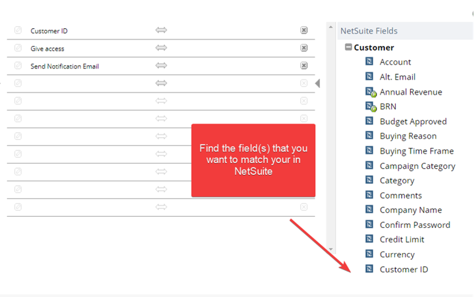Click scrollbar up arrow of mapping list

tap(330, 27)
